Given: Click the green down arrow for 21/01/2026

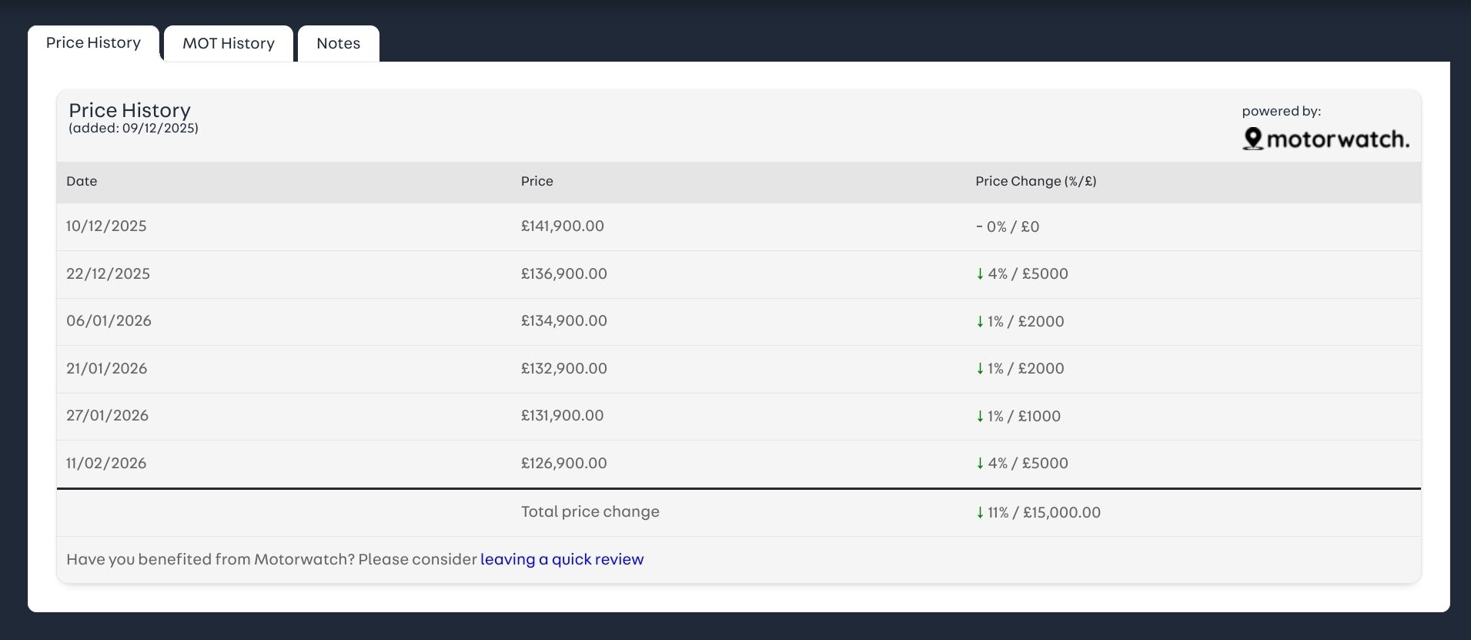Looking at the screenshot, I should tap(980, 369).
